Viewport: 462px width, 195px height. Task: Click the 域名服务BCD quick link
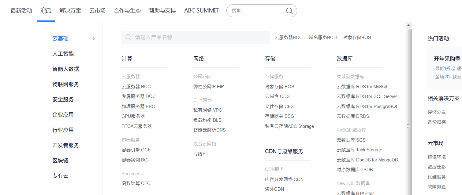click(x=323, y=38)
